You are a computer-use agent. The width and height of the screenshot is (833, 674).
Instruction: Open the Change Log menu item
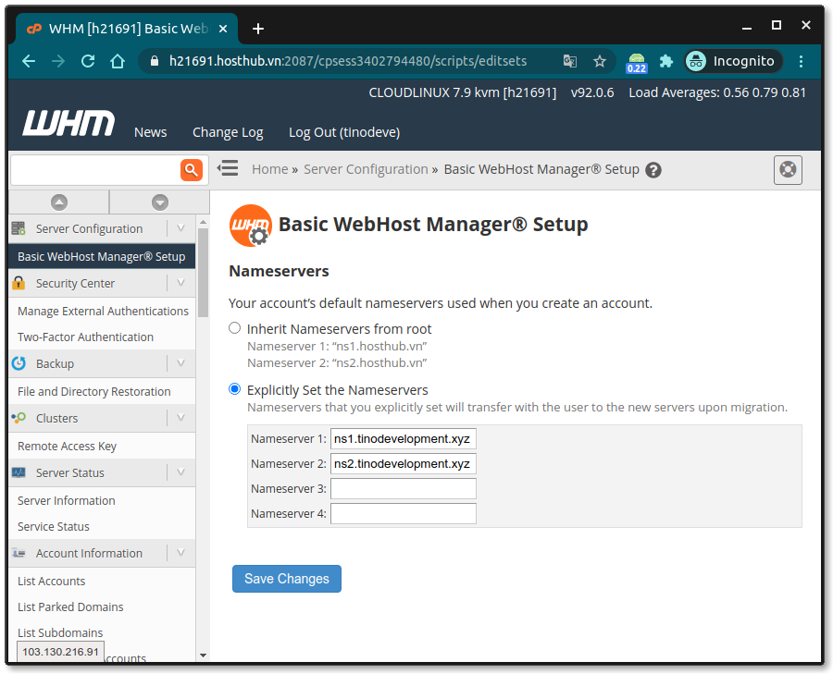pyautogui.click(x=228, y=132)
